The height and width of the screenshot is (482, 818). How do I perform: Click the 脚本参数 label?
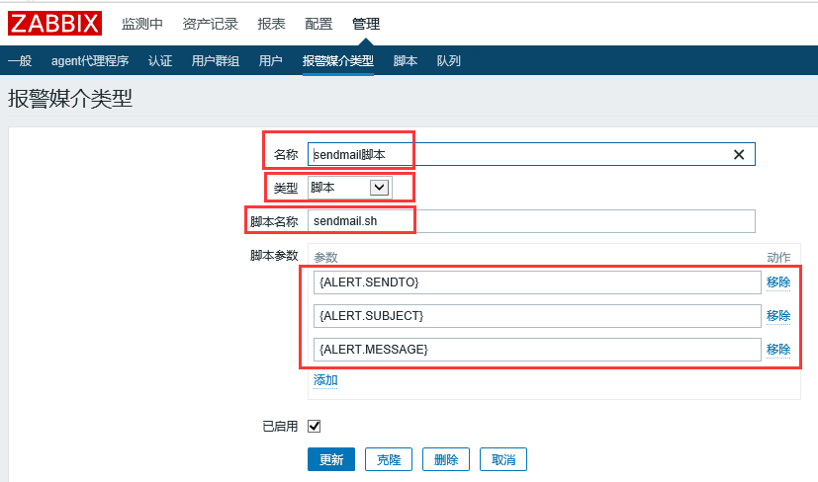(x=274, y=256)
